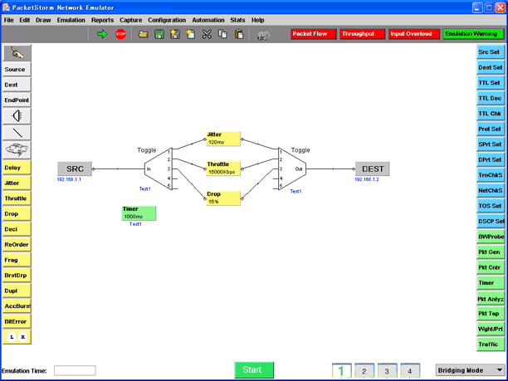
Task: Select the output Toggle switch element
Action: click(x=291, y=169)
